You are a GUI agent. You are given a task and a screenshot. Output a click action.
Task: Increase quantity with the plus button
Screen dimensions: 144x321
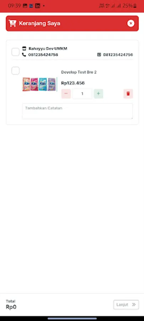point(98,94)
